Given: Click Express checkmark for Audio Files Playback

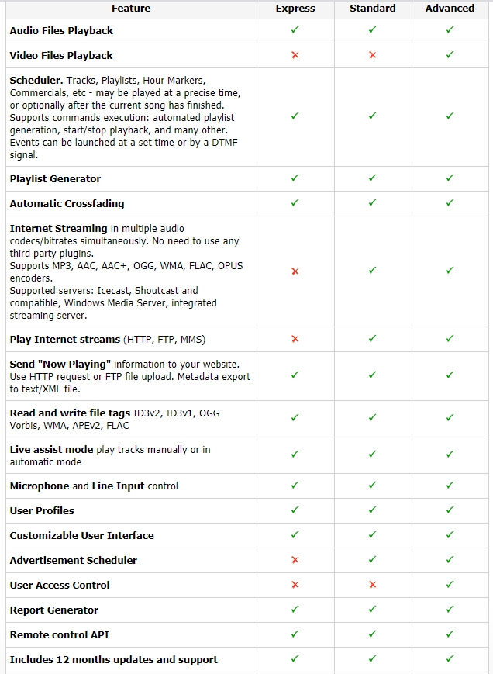Looking at the screenshot, I should 295,30.
